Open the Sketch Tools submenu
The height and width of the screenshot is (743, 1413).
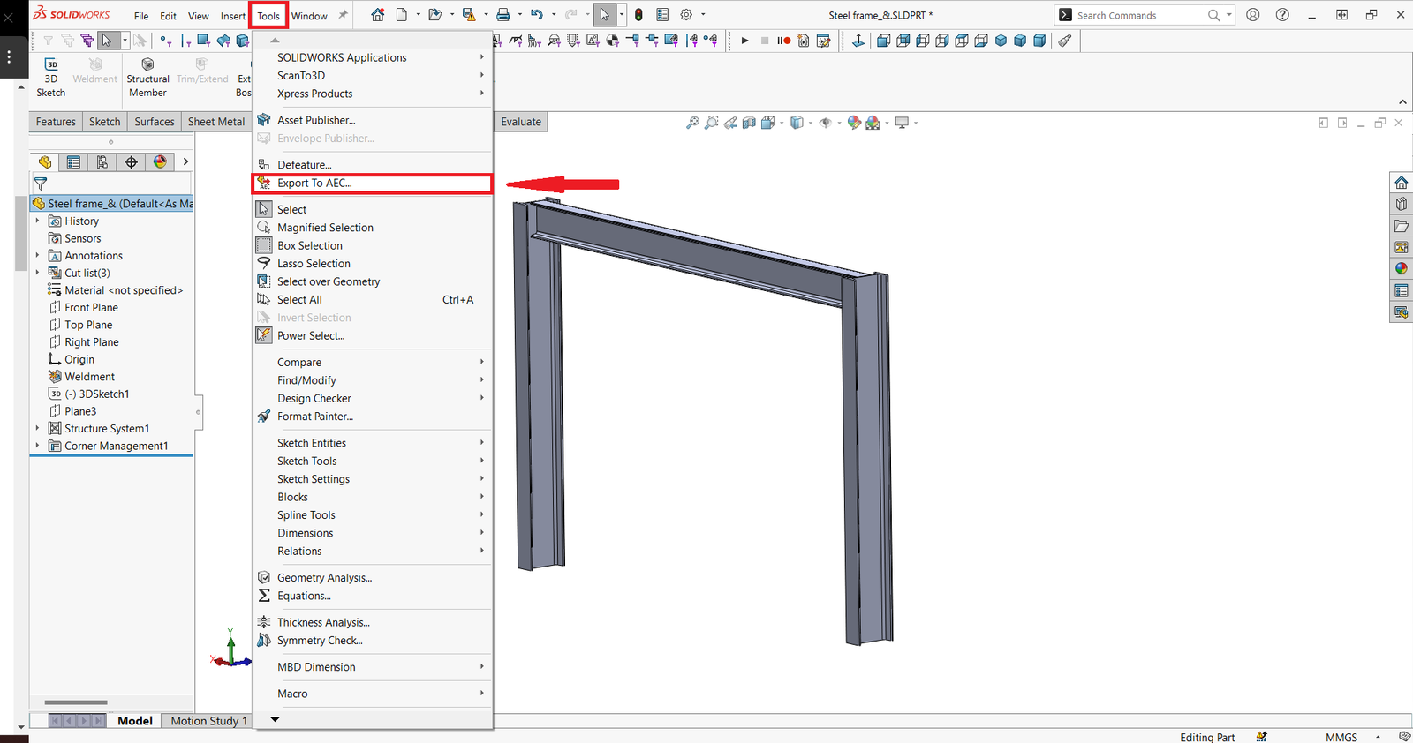coord(307,461)
